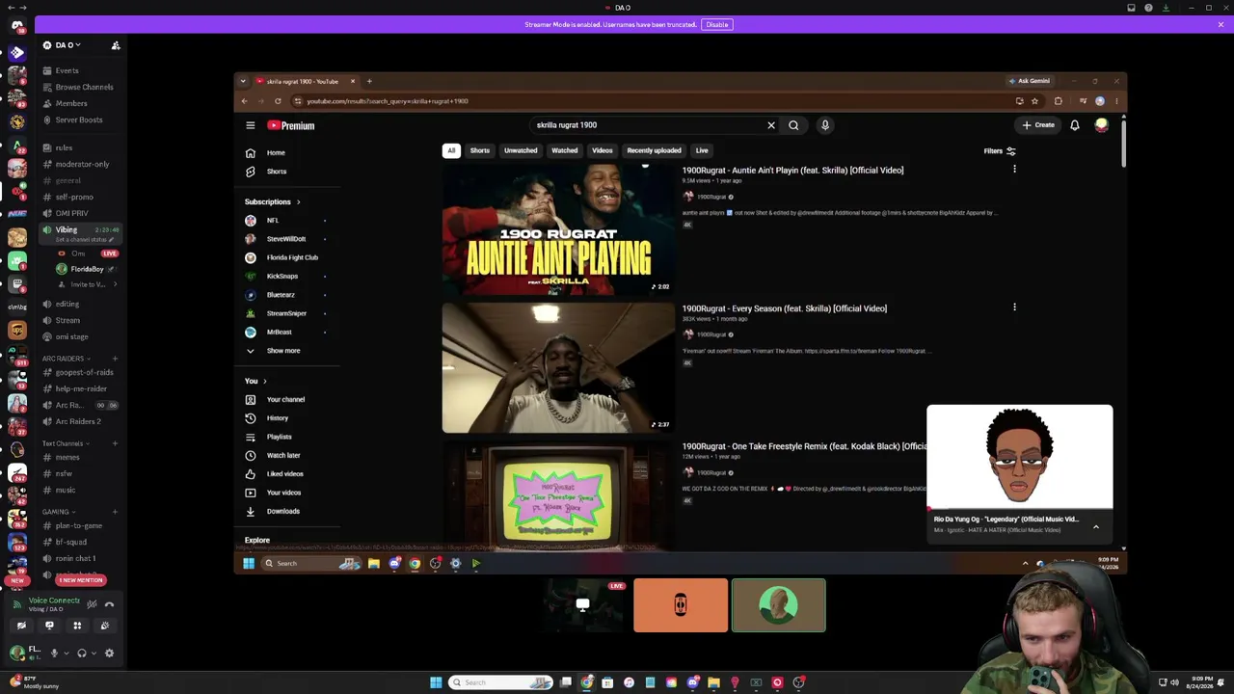Open more actions for Auntie Ain't Playin video
The image size is (1234, 694).
pos(1014,170)
